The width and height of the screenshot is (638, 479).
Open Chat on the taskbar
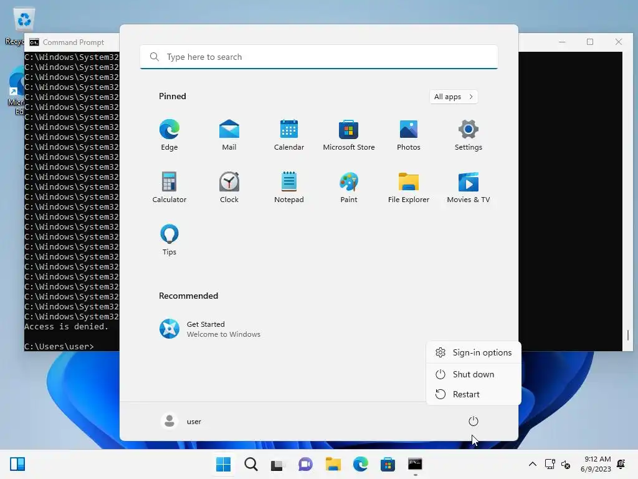pyautogui.click(x=305, y=464)
